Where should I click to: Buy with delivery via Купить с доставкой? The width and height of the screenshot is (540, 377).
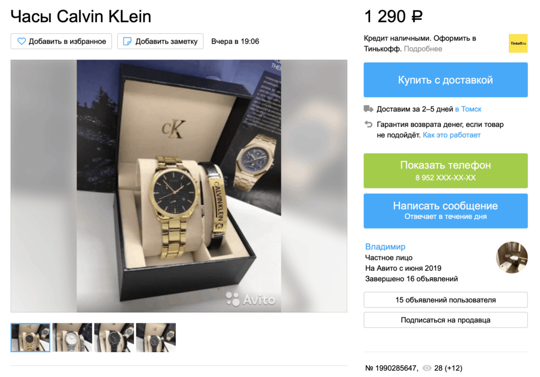[446, 80]
